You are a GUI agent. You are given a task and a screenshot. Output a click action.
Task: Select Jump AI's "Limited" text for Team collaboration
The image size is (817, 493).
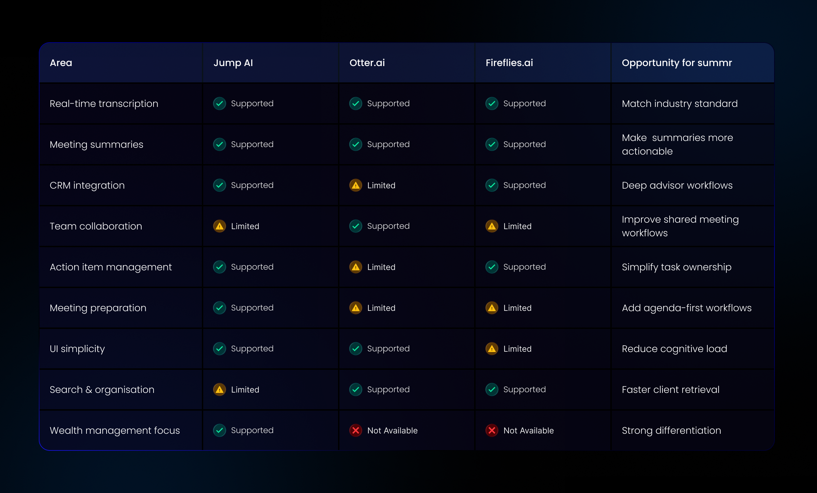tap(245, 226)
